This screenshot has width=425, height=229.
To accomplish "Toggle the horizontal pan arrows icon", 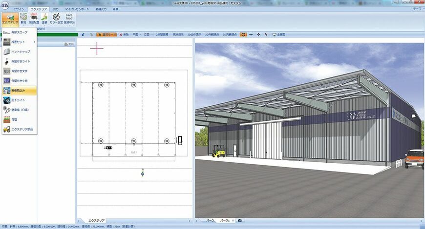I will pos(251,35).
